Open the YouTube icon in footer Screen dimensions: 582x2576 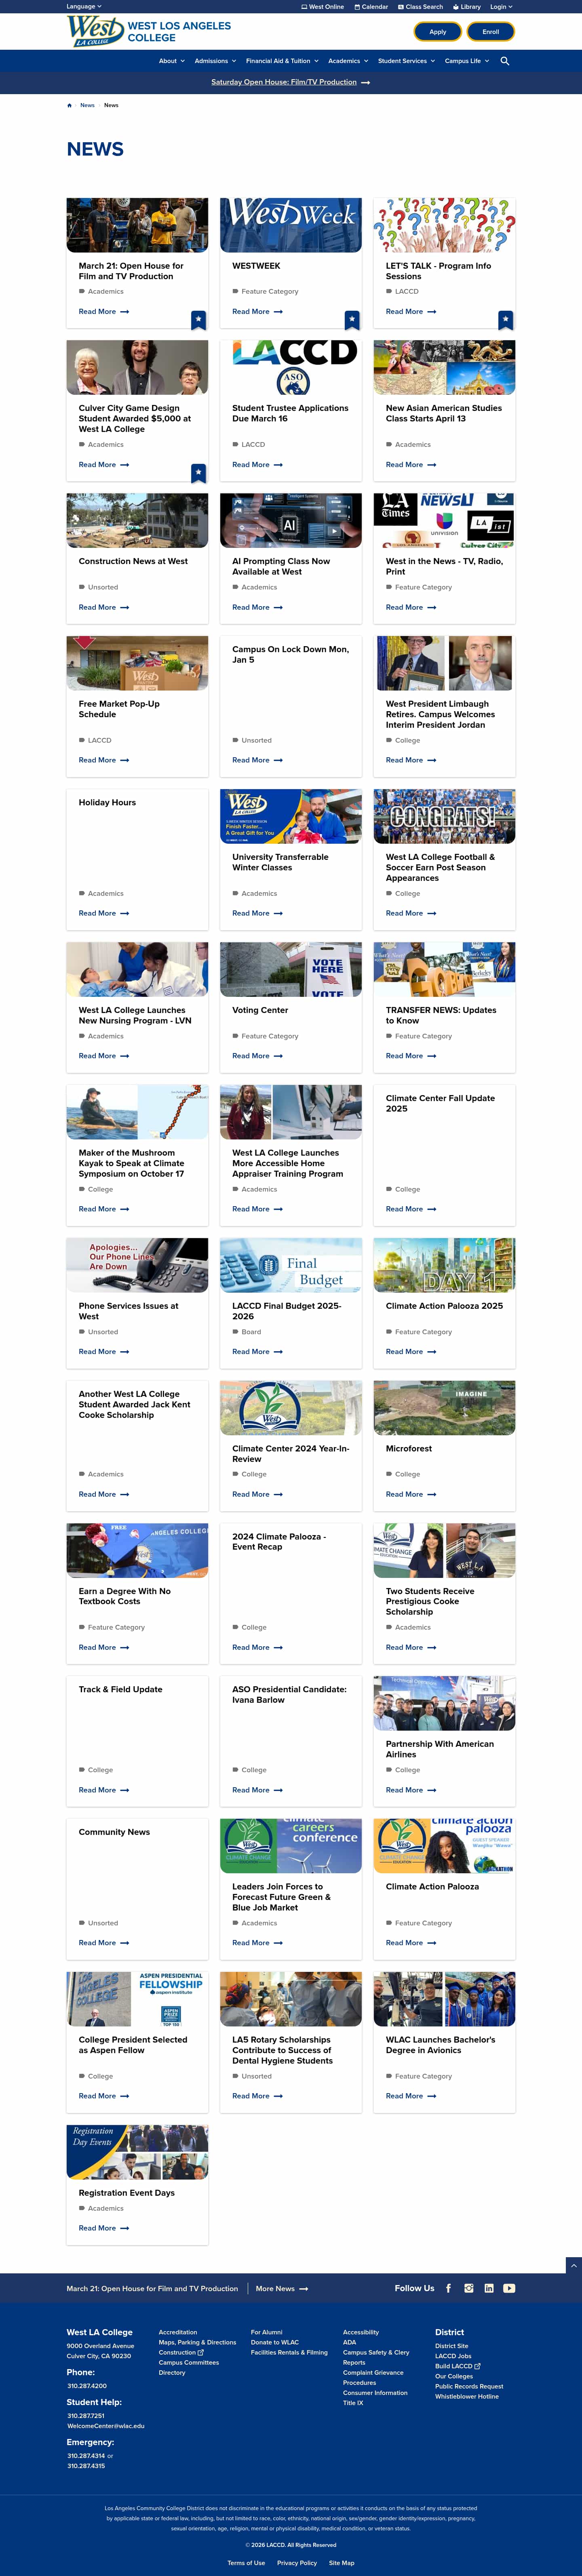509,2288
